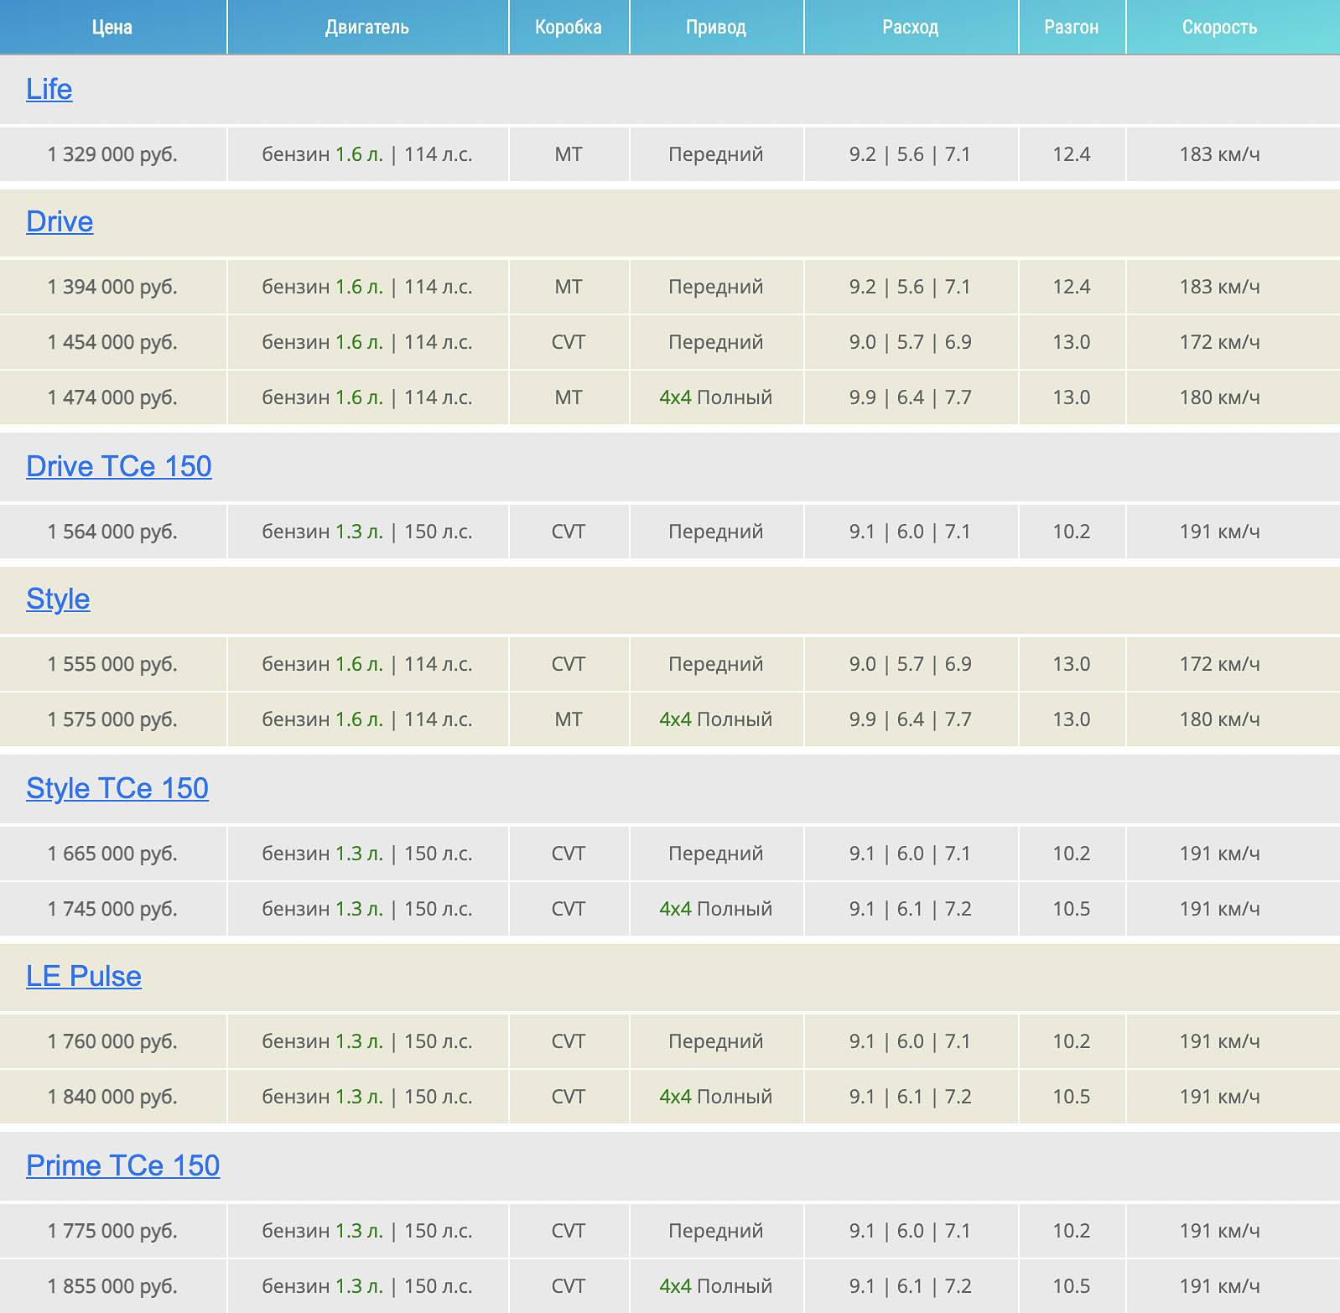
Task: Click the 1 329 000 руб. price cell
Action: point(112,154)
